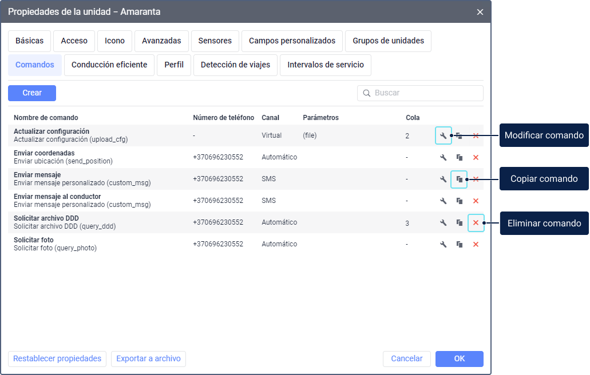Edit the Solicitar foto command

click(443, 244)
